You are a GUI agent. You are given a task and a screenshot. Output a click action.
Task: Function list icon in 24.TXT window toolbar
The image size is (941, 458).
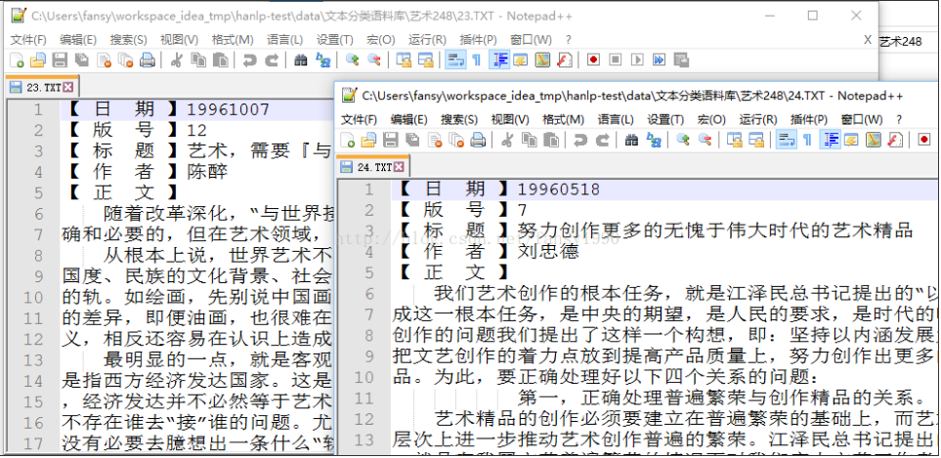tap(895, 141)
